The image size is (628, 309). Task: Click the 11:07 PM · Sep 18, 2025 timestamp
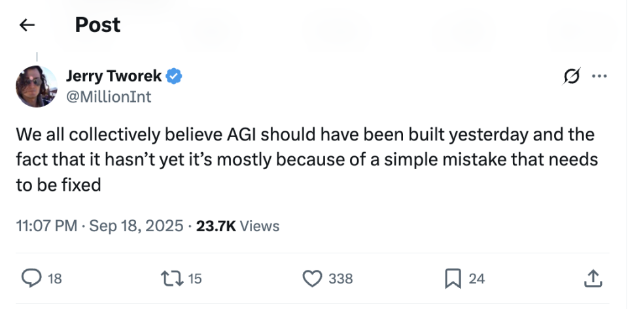tap(99, 226)
